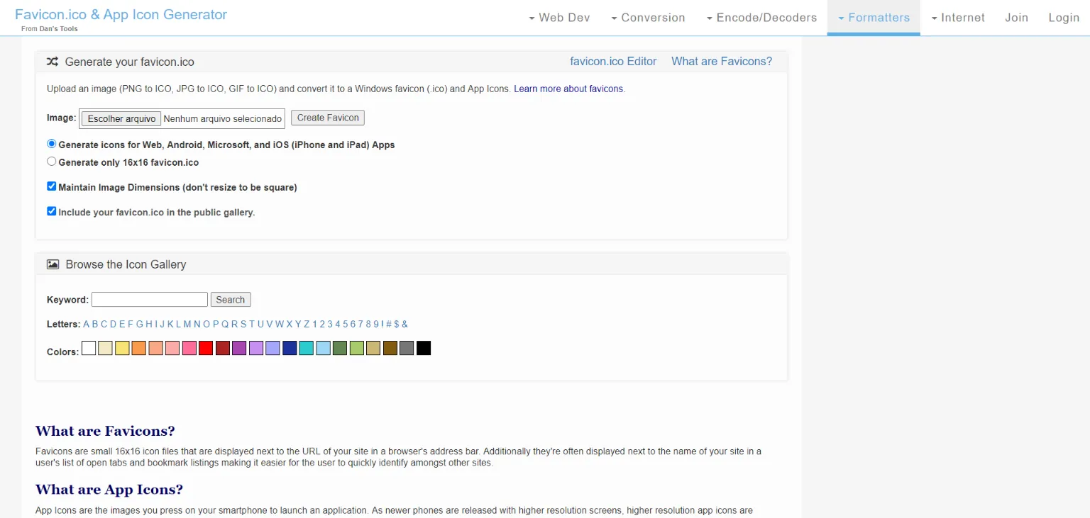
Task: Browse icons starting with number 9
Action: tap(376, 324)
